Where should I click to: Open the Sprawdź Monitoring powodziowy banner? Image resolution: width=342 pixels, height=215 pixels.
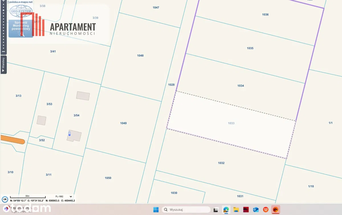pyautogui.click(x=21, y=28)
